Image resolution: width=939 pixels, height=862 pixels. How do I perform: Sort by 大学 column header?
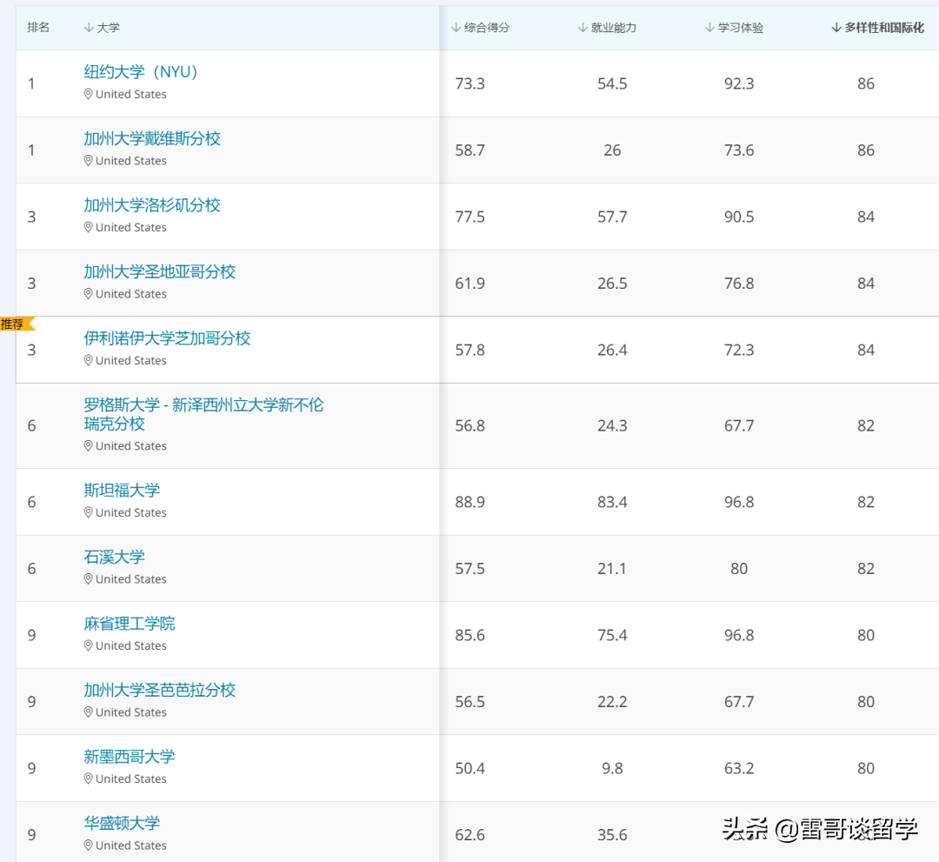pos(102,28)
